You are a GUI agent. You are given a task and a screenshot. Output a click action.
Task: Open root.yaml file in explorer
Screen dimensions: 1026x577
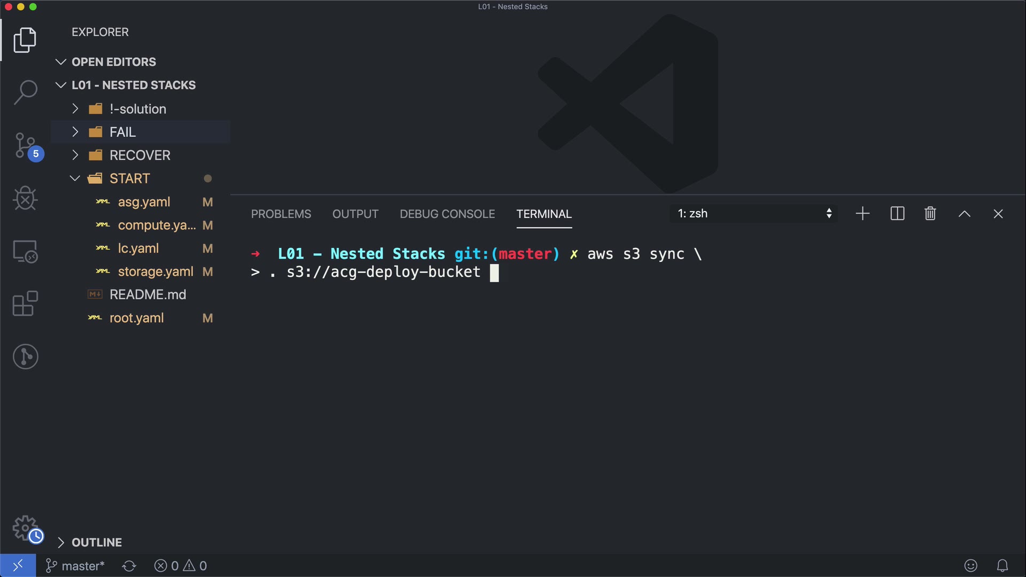point(136,318)
